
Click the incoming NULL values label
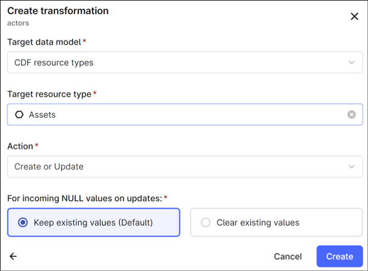[84, 198]
